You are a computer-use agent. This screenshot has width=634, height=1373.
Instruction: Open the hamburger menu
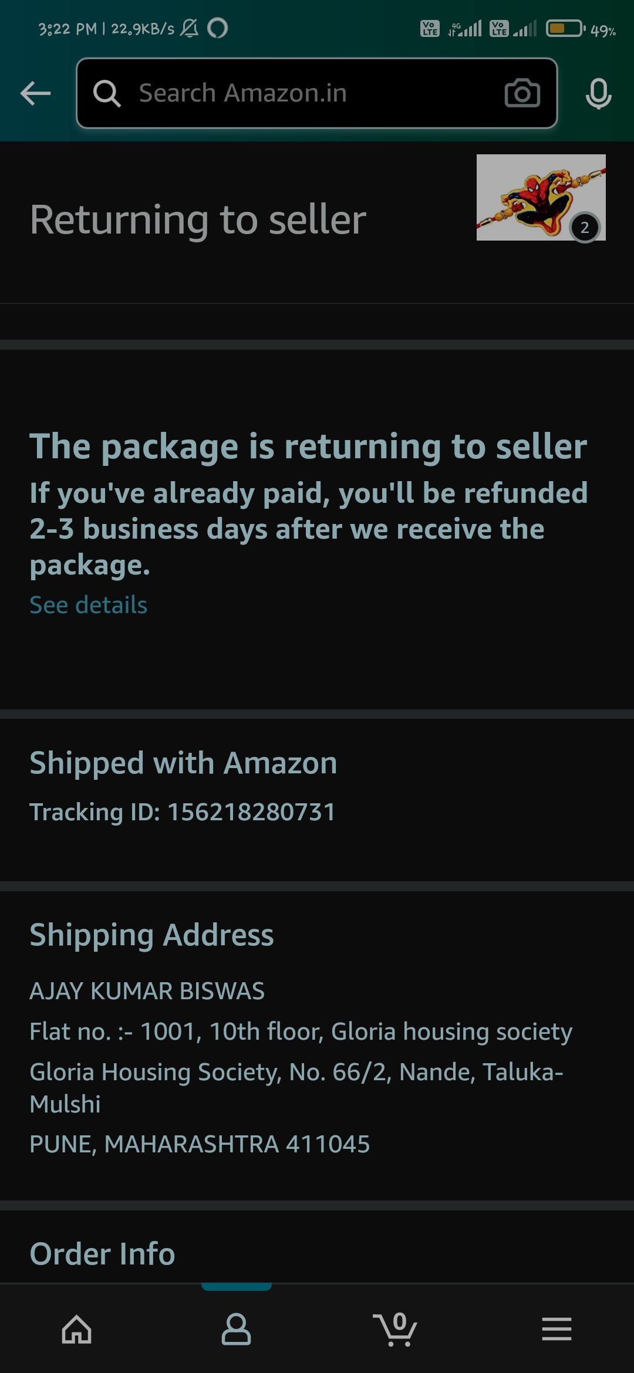click(557, 1329)
